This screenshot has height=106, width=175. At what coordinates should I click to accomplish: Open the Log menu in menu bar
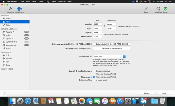coord(47,1)
